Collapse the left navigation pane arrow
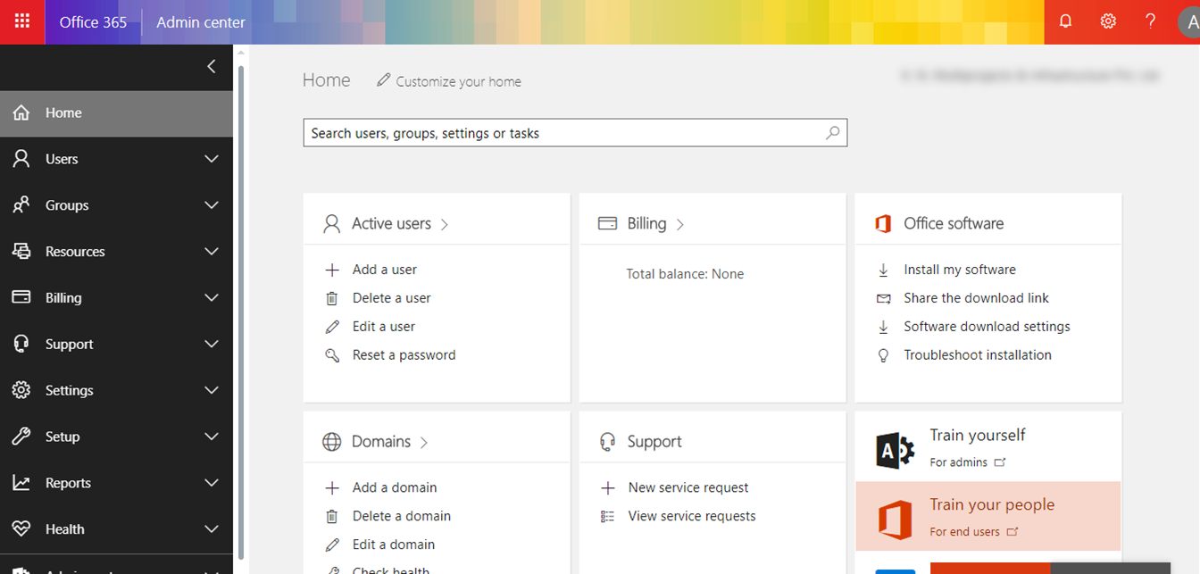1200x574 pixels. tap(212, 66)
